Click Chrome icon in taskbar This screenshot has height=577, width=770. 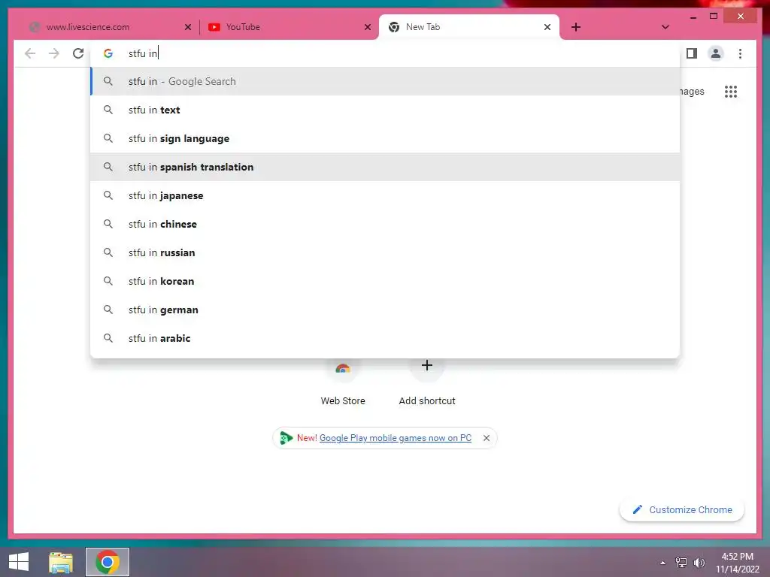click(108, 562)
